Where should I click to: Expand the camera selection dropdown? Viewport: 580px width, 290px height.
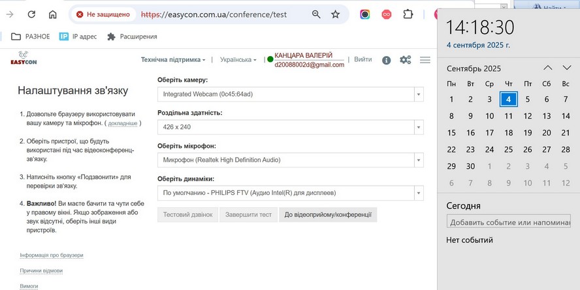tap(290, 94)
